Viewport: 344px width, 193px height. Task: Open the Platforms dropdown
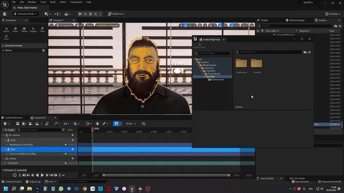point(116,14)
